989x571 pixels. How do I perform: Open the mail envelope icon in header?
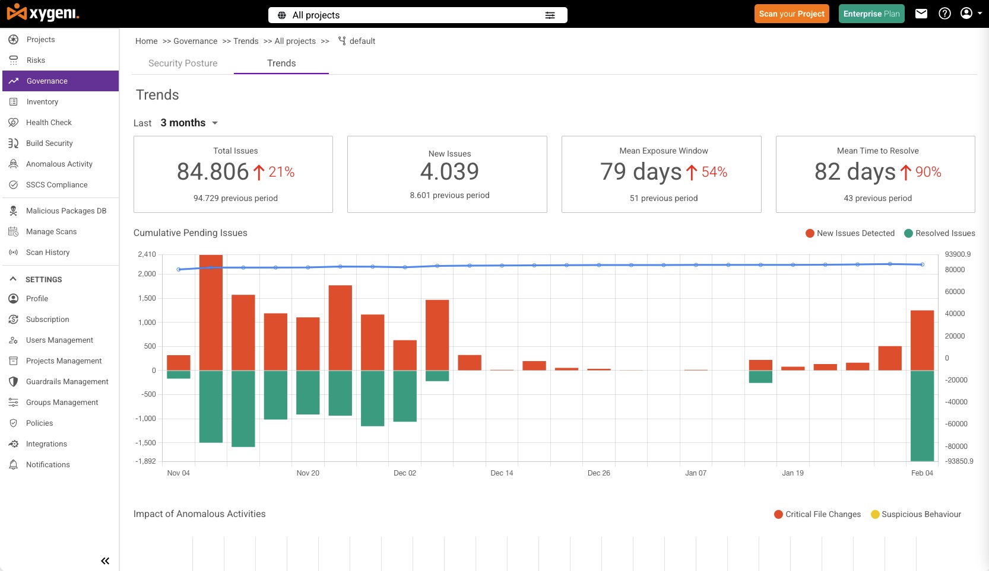click(921, 14)
